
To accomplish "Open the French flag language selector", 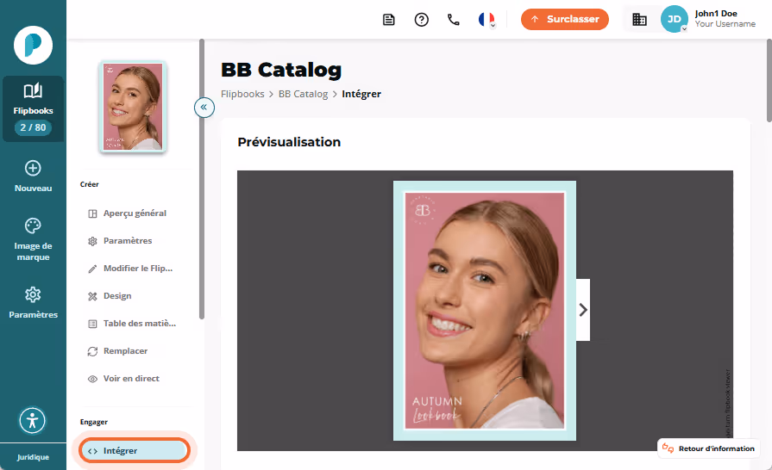I will pos(486,20).
